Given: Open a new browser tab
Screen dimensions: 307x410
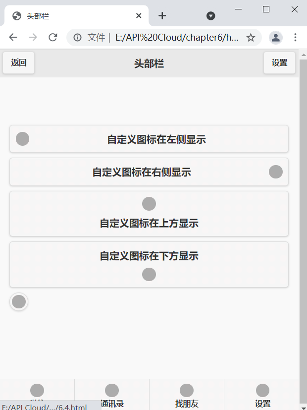Looking at the screenshot, I should [x=162, y=16].
